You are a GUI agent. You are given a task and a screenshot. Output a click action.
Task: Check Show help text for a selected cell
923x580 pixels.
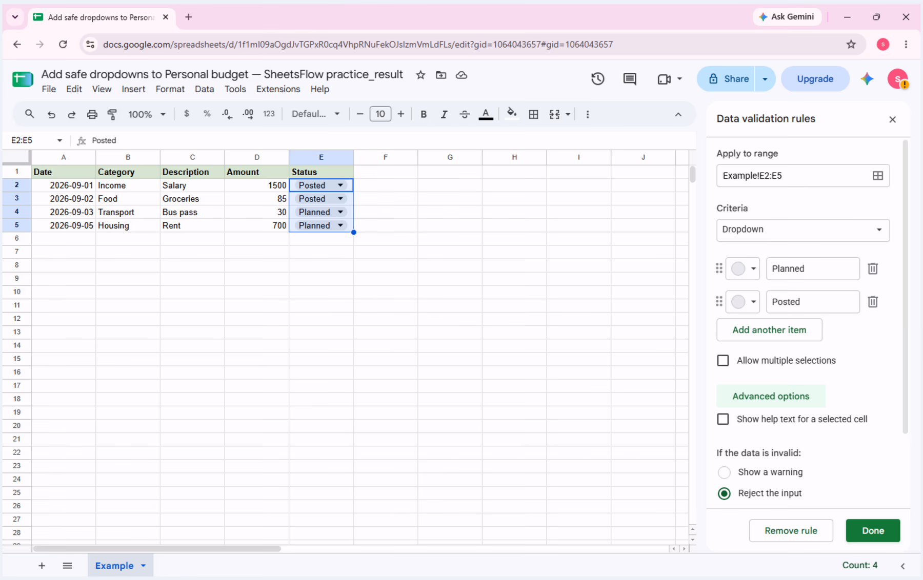pos(723,419)
